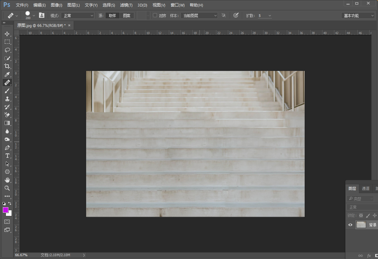Set source to 取样
This screenshot has width=378, height=259.
pos(112,16)
